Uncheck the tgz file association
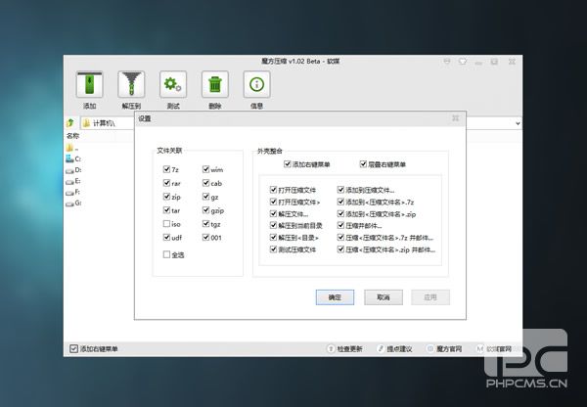587x407 pixels. (x=205, y=223)
